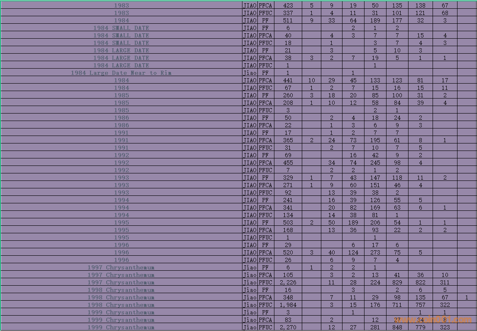This screenshot has width=477, height=331.
Task: Click the cell with value 423
Action: 288,5
